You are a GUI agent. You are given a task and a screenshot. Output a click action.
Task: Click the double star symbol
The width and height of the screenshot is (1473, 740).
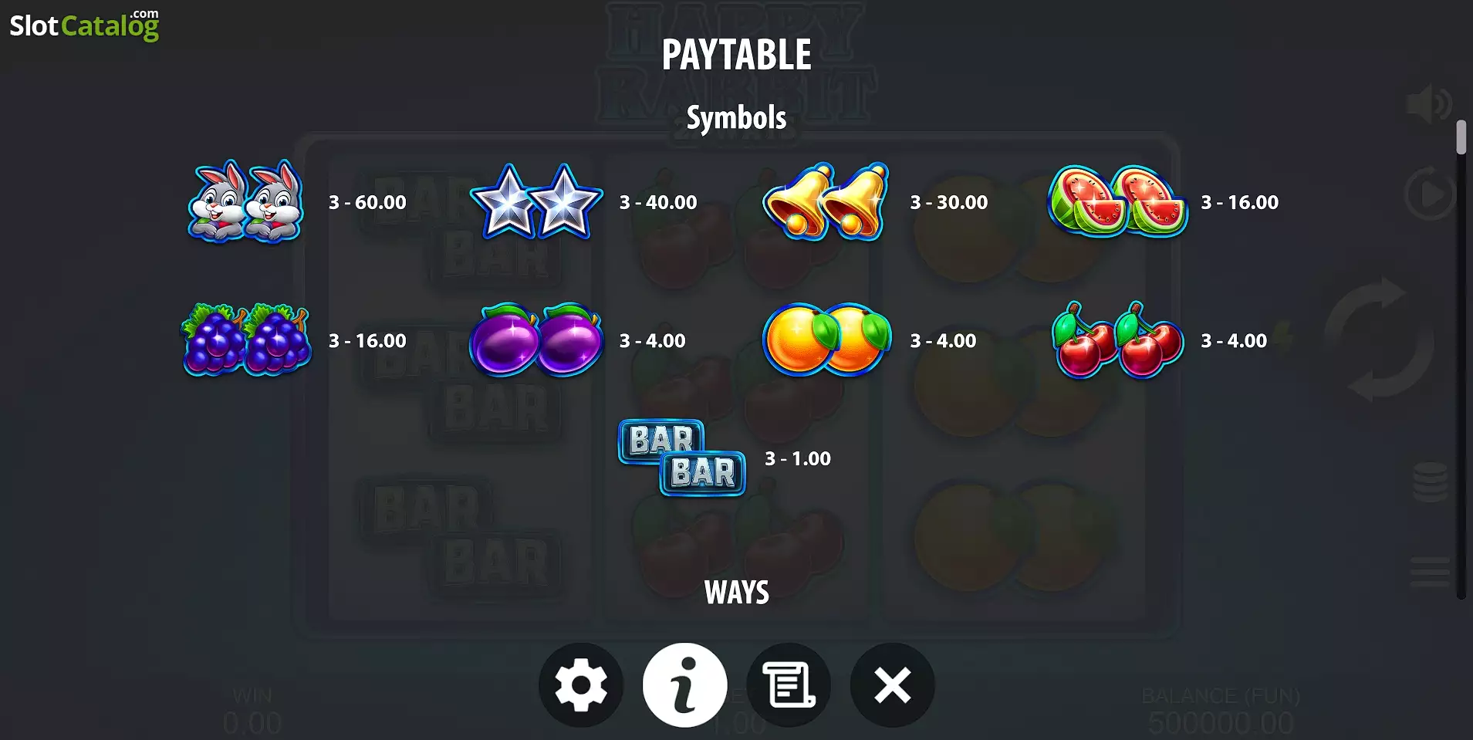click(x=536, y=201)
